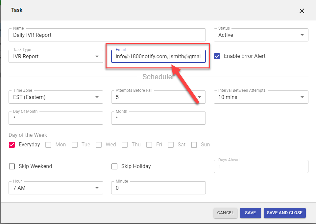Click the Save and Close button
Screen dimensions: 316x224
tap(284, 213)
